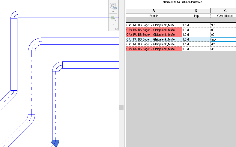Click the blue filled duct elbow fitting
This screenshot has height=147, width=236.
coord(55,143)
